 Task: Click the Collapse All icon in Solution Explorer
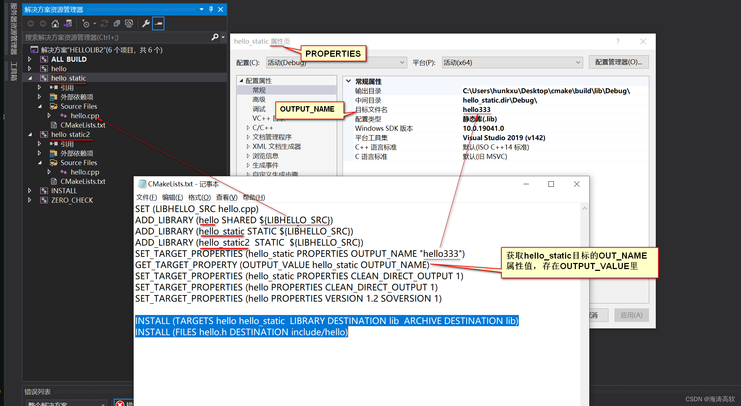click(x=117, y=24)
